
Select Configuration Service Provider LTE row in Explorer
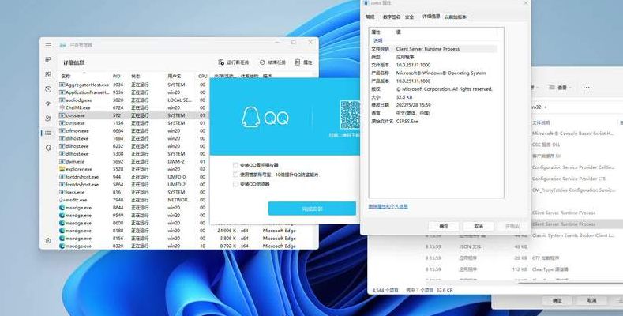[x=577, y=179]
